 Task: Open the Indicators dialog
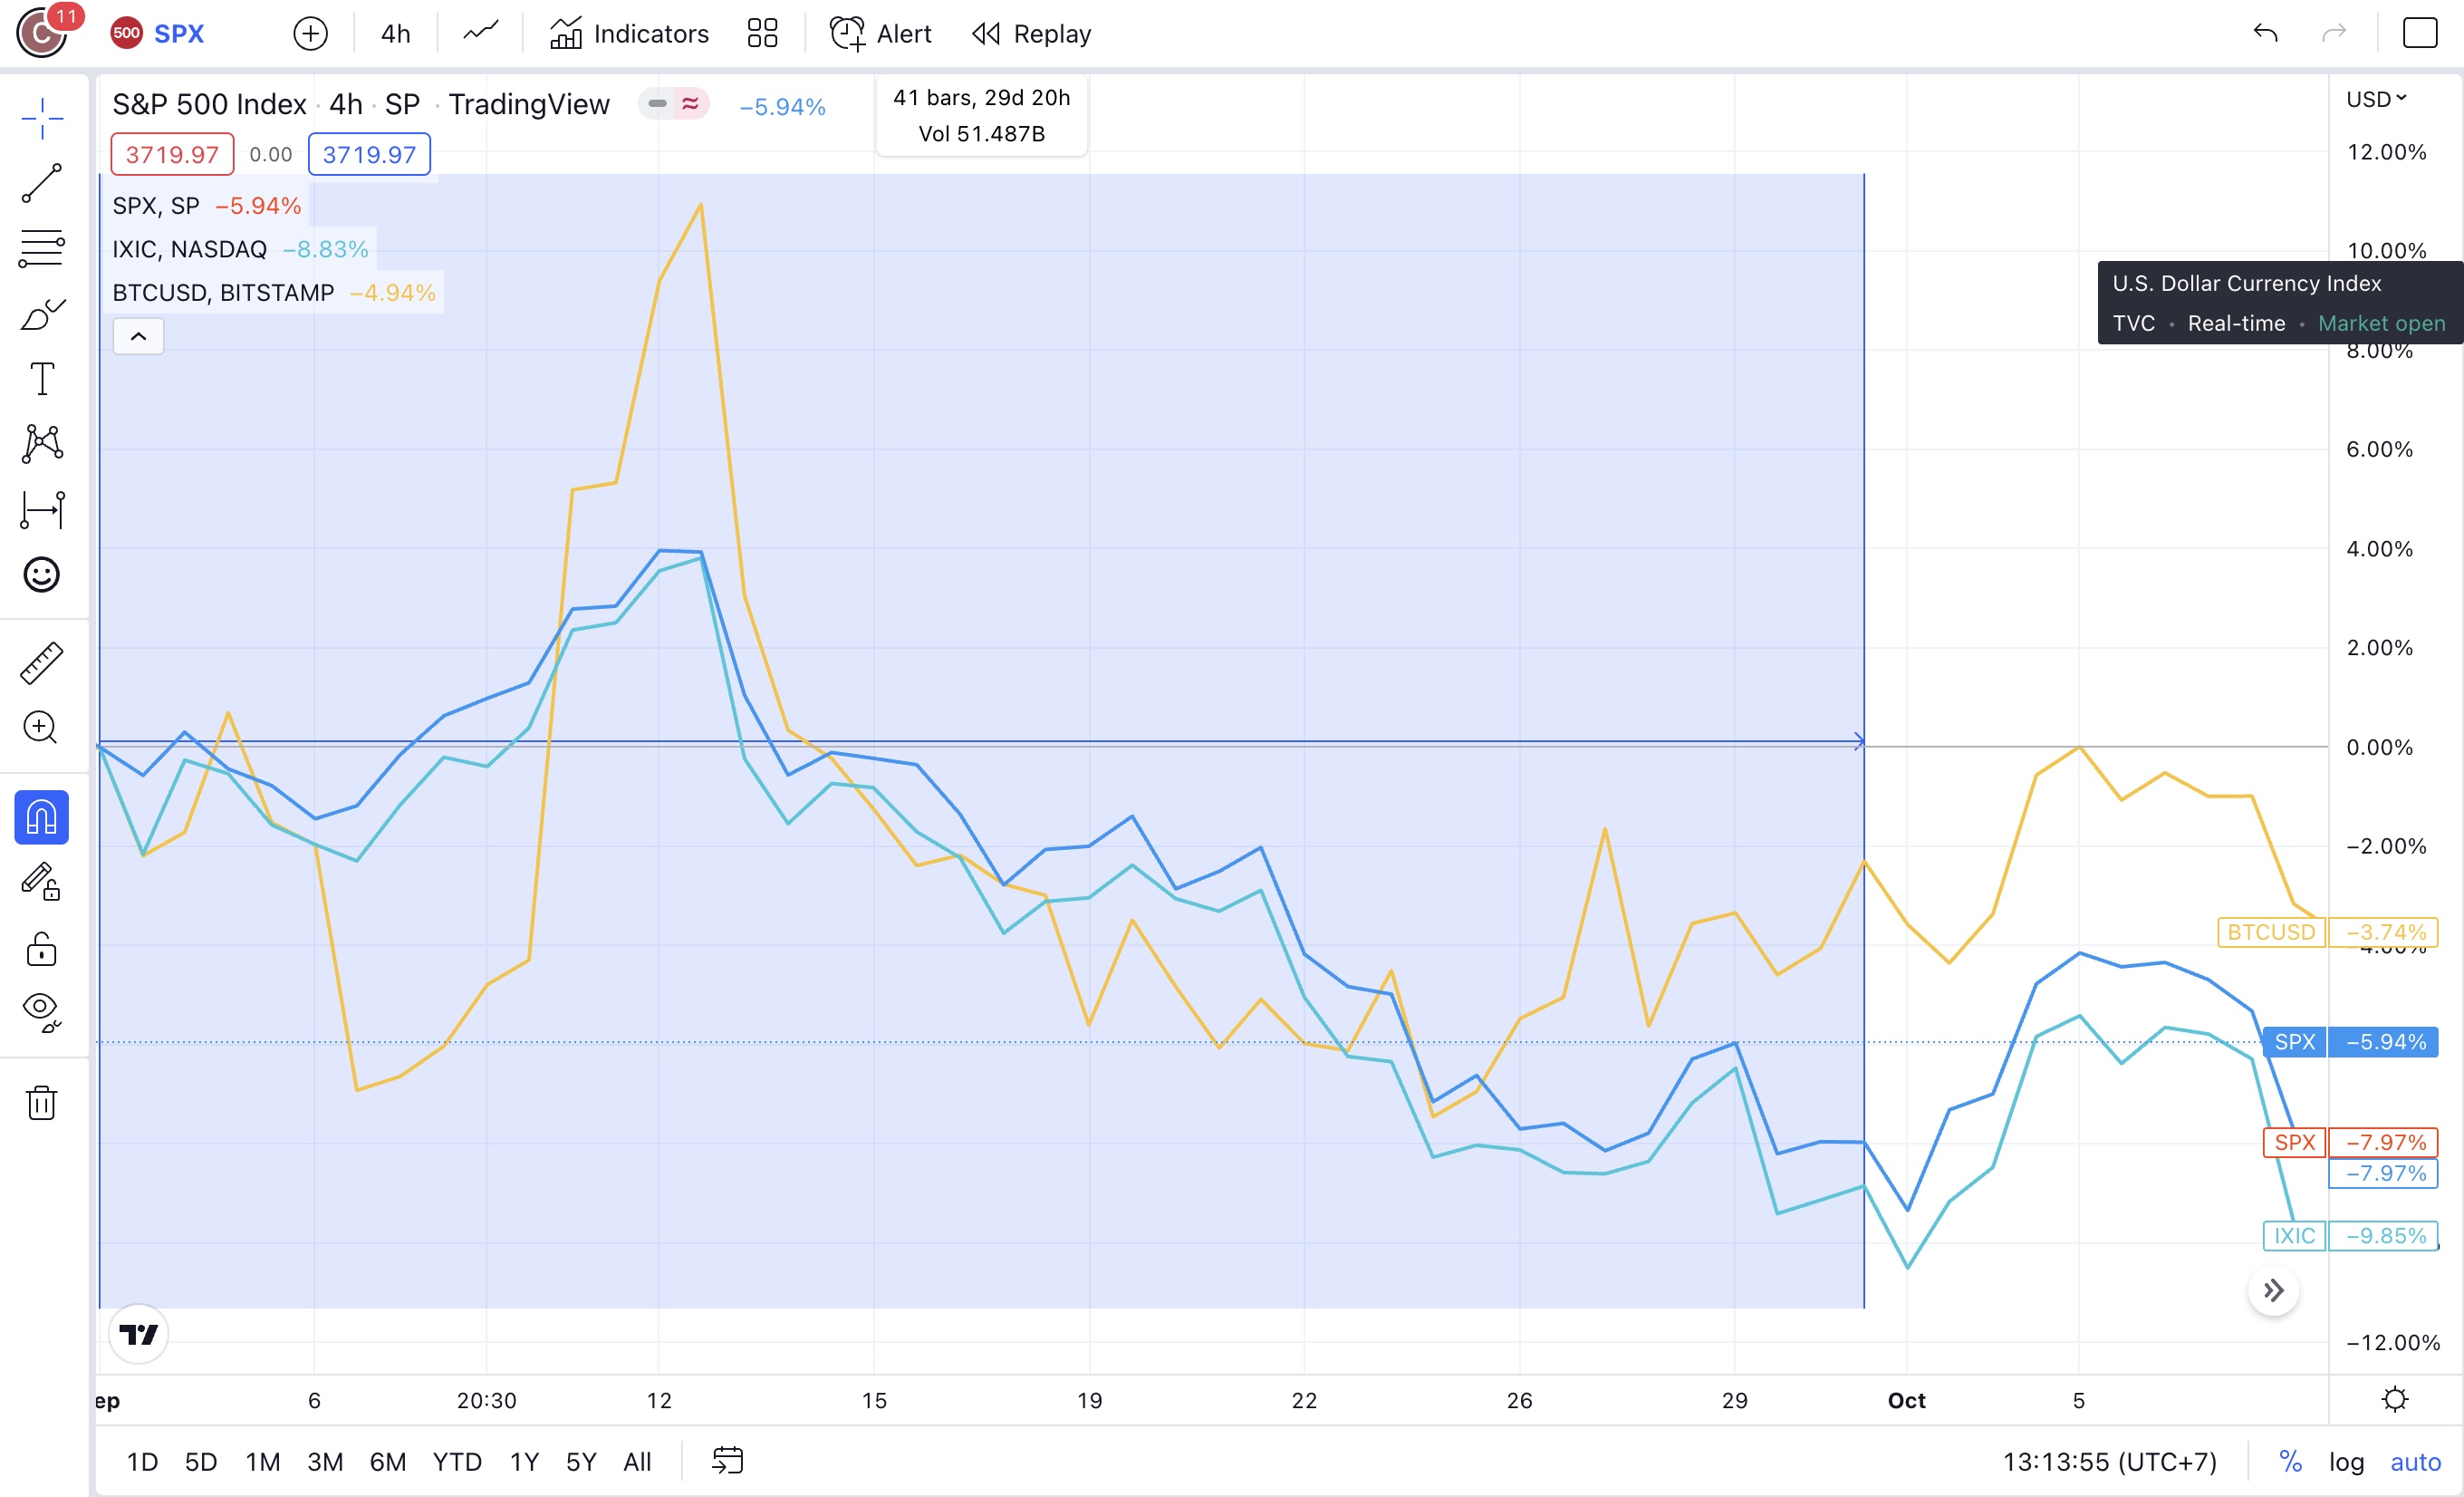pos(629,34)
